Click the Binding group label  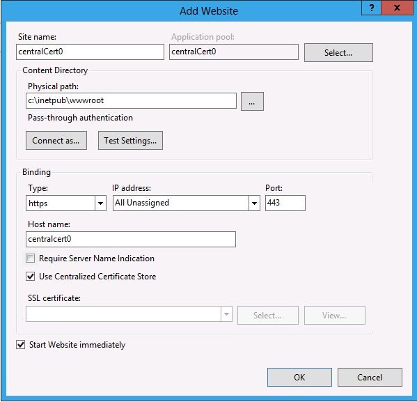pos(36,172)
